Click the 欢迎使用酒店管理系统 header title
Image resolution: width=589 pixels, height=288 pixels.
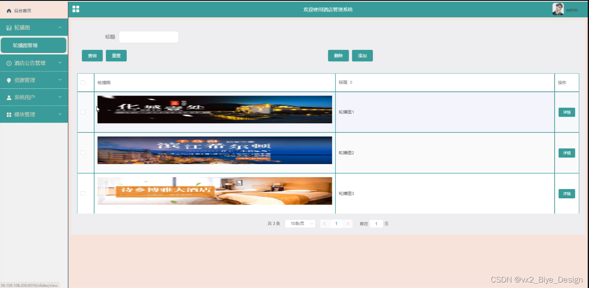point(328,9)
